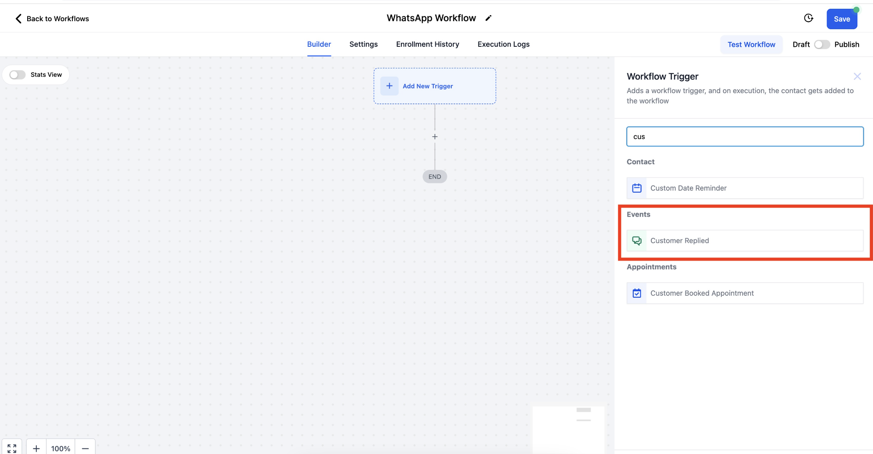The width and height of the screenshot is (873, 454).
Task: Click the back arrow to Workflows
Action: click(18, 18)
